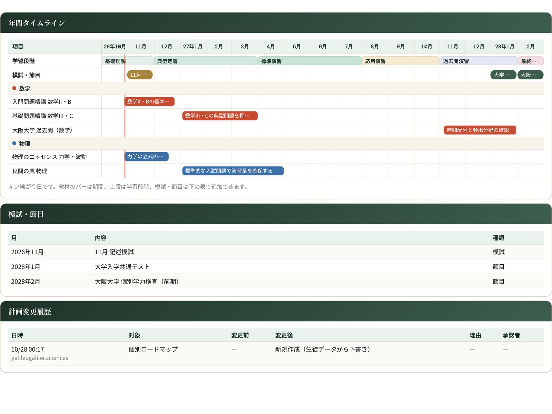Click 11月 記述模試 entry

click(114, 252)
